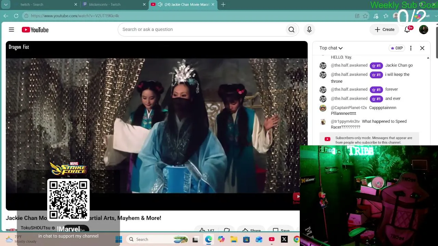Launch Copilot from the taskbar

coord(221,240)
